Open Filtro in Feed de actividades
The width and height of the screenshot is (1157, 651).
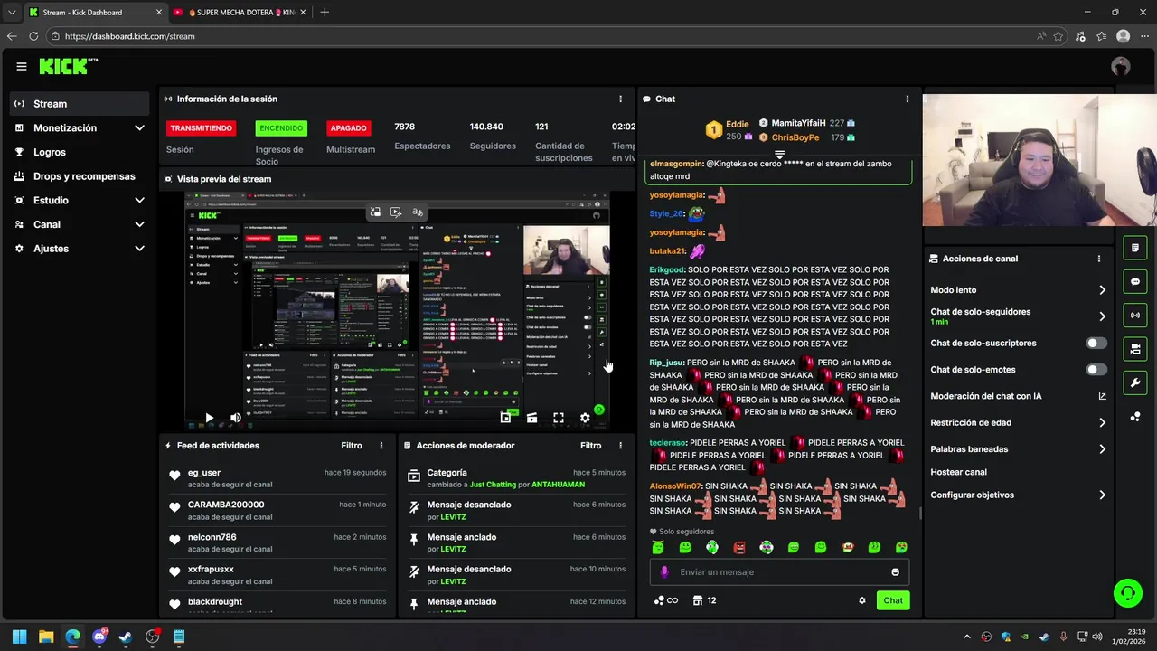352,446
